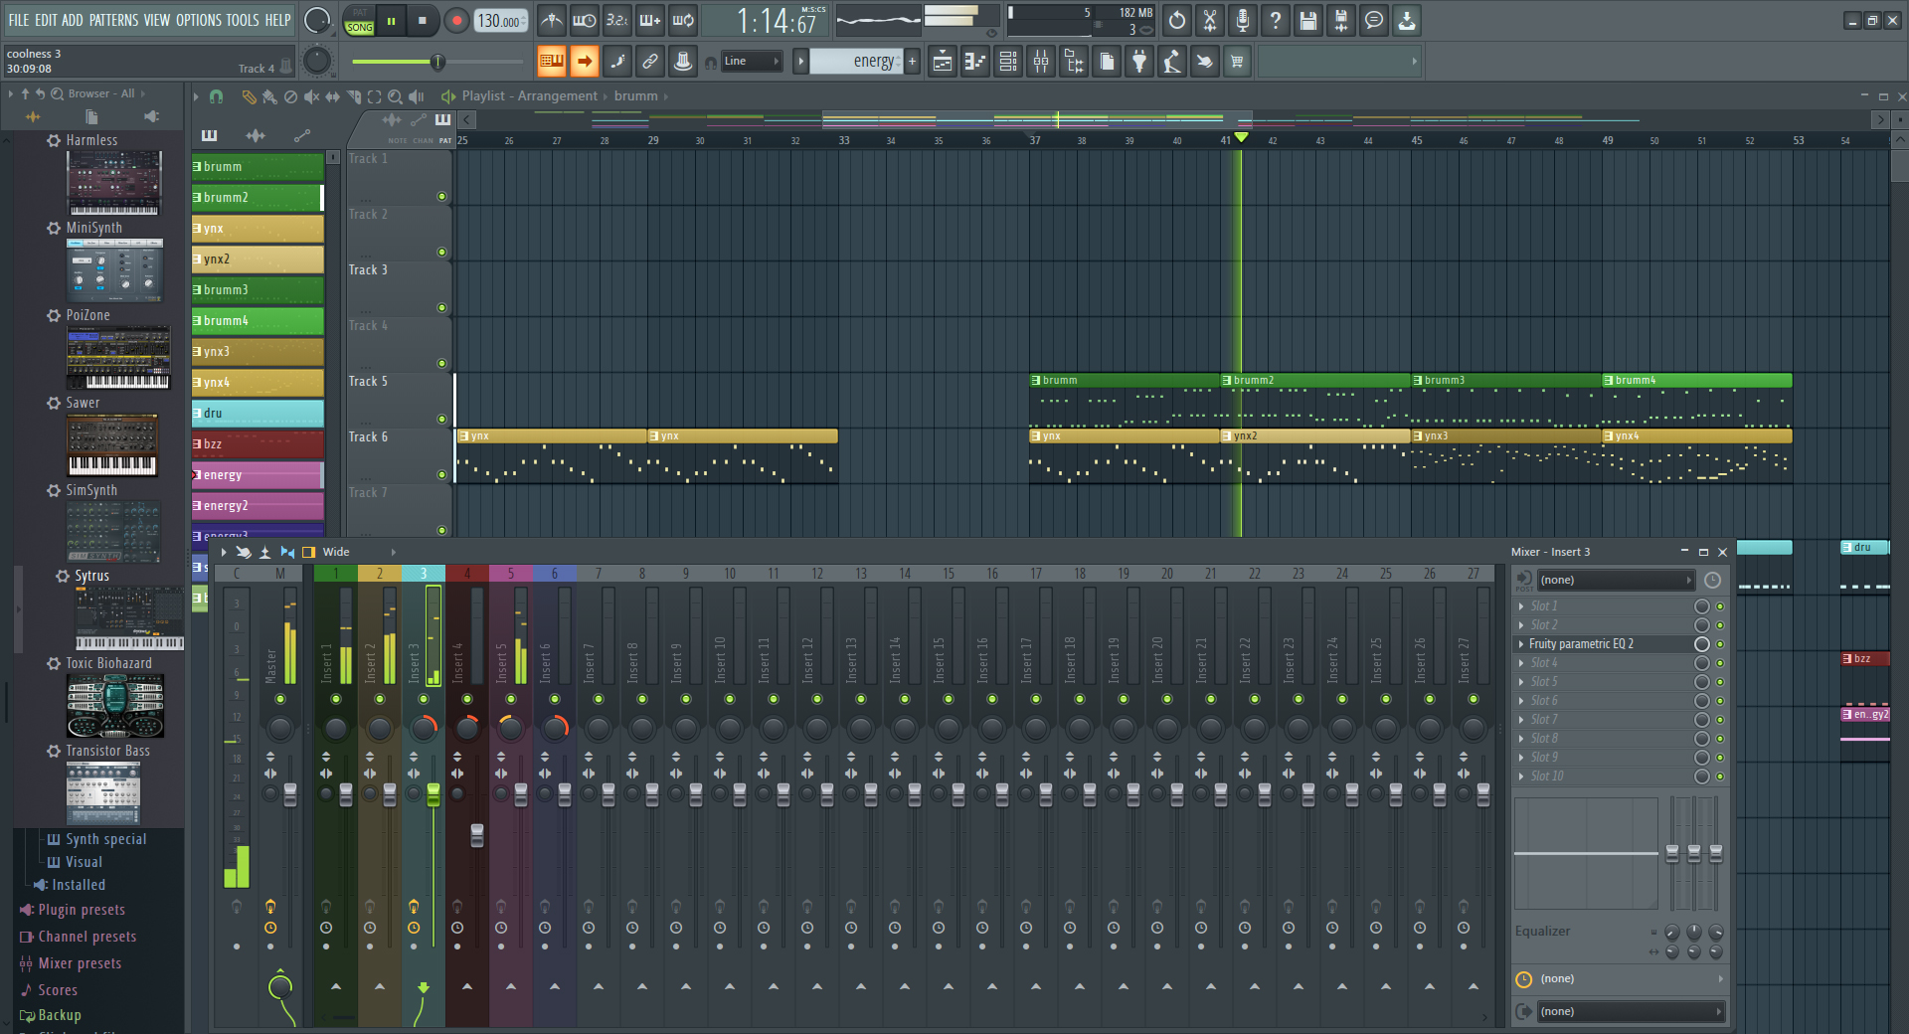Image resolution: width=1909 pixels, height=1034 pixels.
Task: Select the brumm3 pattern in picker
Action: coord(258,290)
